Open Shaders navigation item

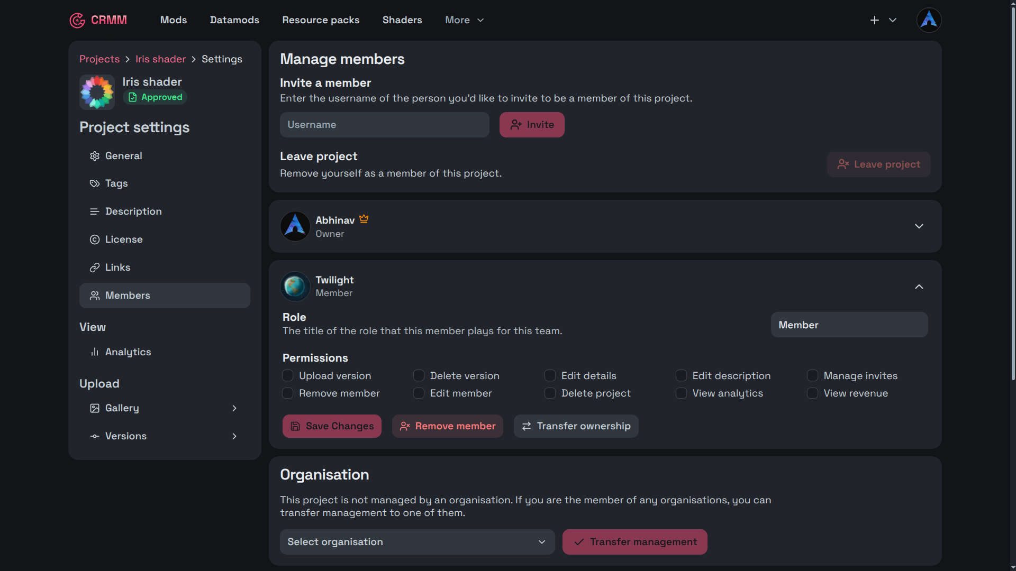[402, 20]
